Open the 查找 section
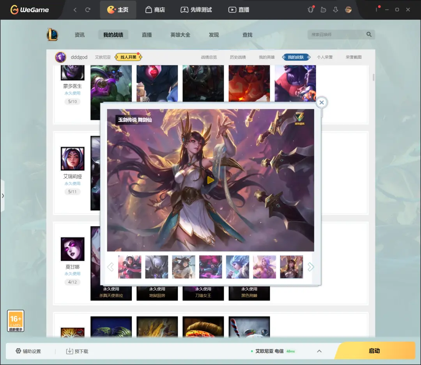The width and height of the screenshot is (421, 365). pyautogui.click(x=247, y=35)
